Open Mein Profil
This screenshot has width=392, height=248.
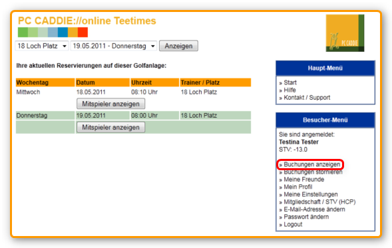[x=298, y=187]
